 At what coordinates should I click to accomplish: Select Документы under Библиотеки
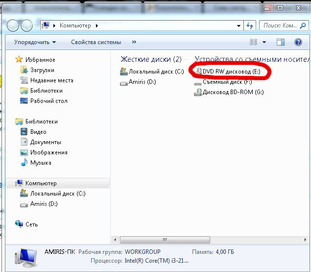tap(46, 142)
